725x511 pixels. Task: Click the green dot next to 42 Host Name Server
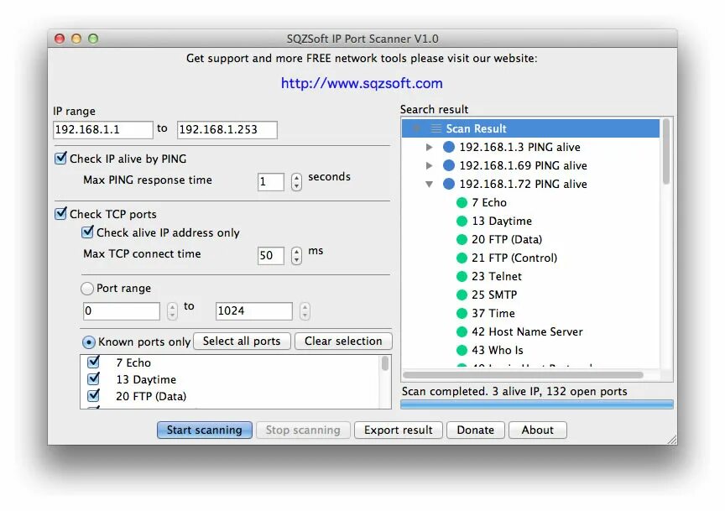point(462,332)
